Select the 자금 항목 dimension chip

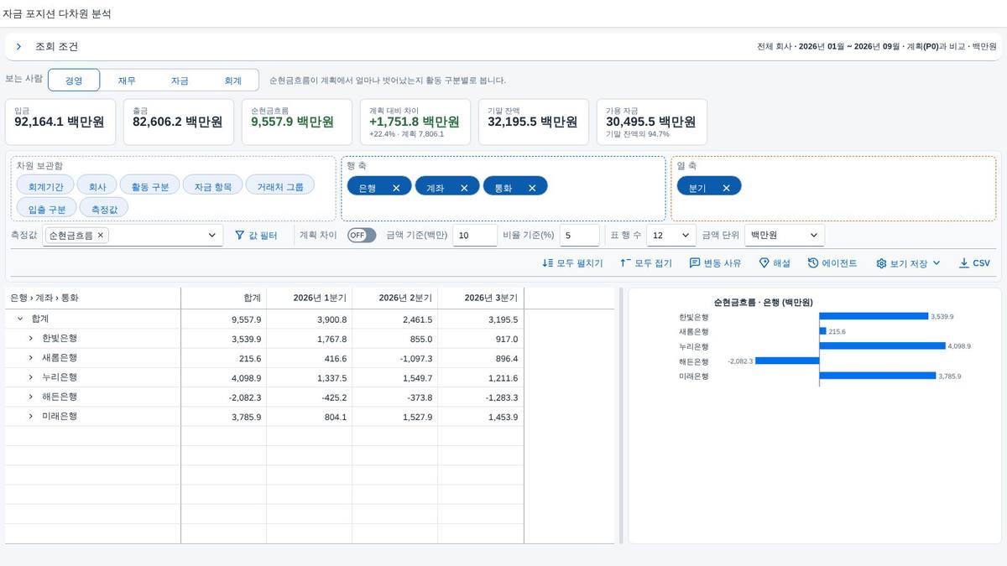(x=212, y=187)
